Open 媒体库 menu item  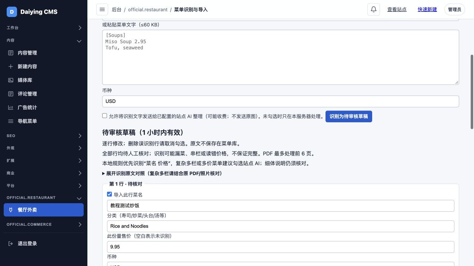(x=44, y=80)
